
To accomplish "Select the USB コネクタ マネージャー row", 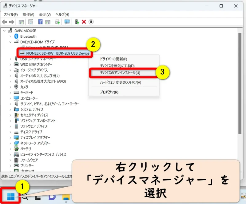I will [38, 59].
